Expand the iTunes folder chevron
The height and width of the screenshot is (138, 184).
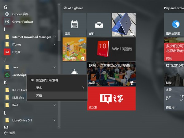point(55,44)
